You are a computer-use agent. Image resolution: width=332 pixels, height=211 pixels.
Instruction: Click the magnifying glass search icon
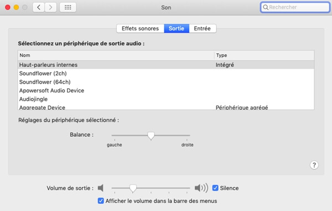(x=265, y=7)
